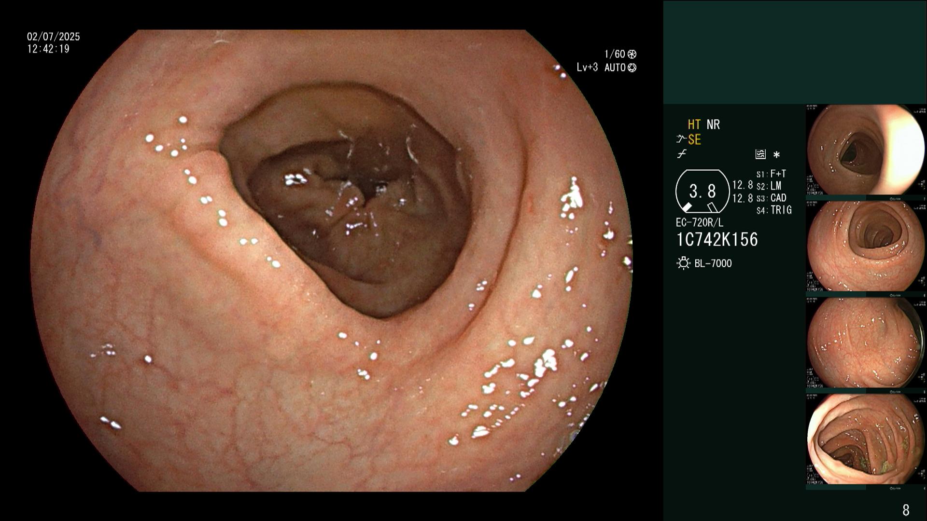Click the S3: CAD switch assignment
The height and width of the screenshot is (521, 927).
771,198
